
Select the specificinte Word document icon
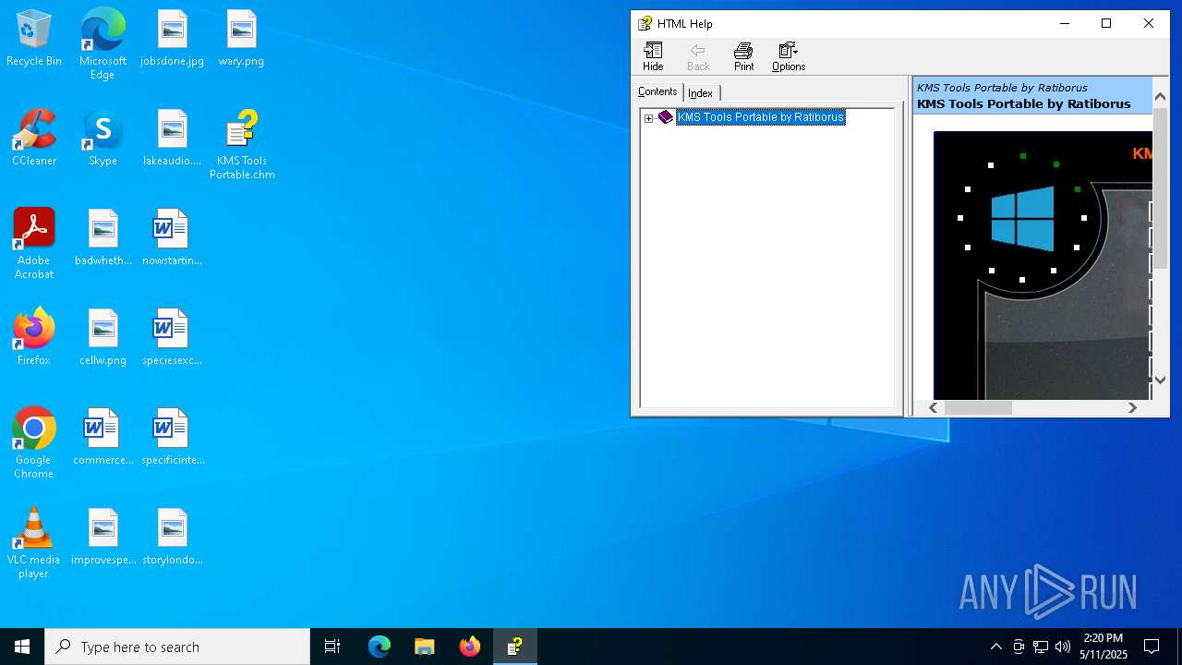(x=172, y=438)
